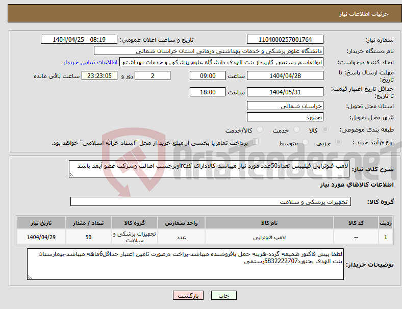The image size is (402, 309).
Task: Click the خراسان شمالی delivery province field
Action: pos(285,106)
